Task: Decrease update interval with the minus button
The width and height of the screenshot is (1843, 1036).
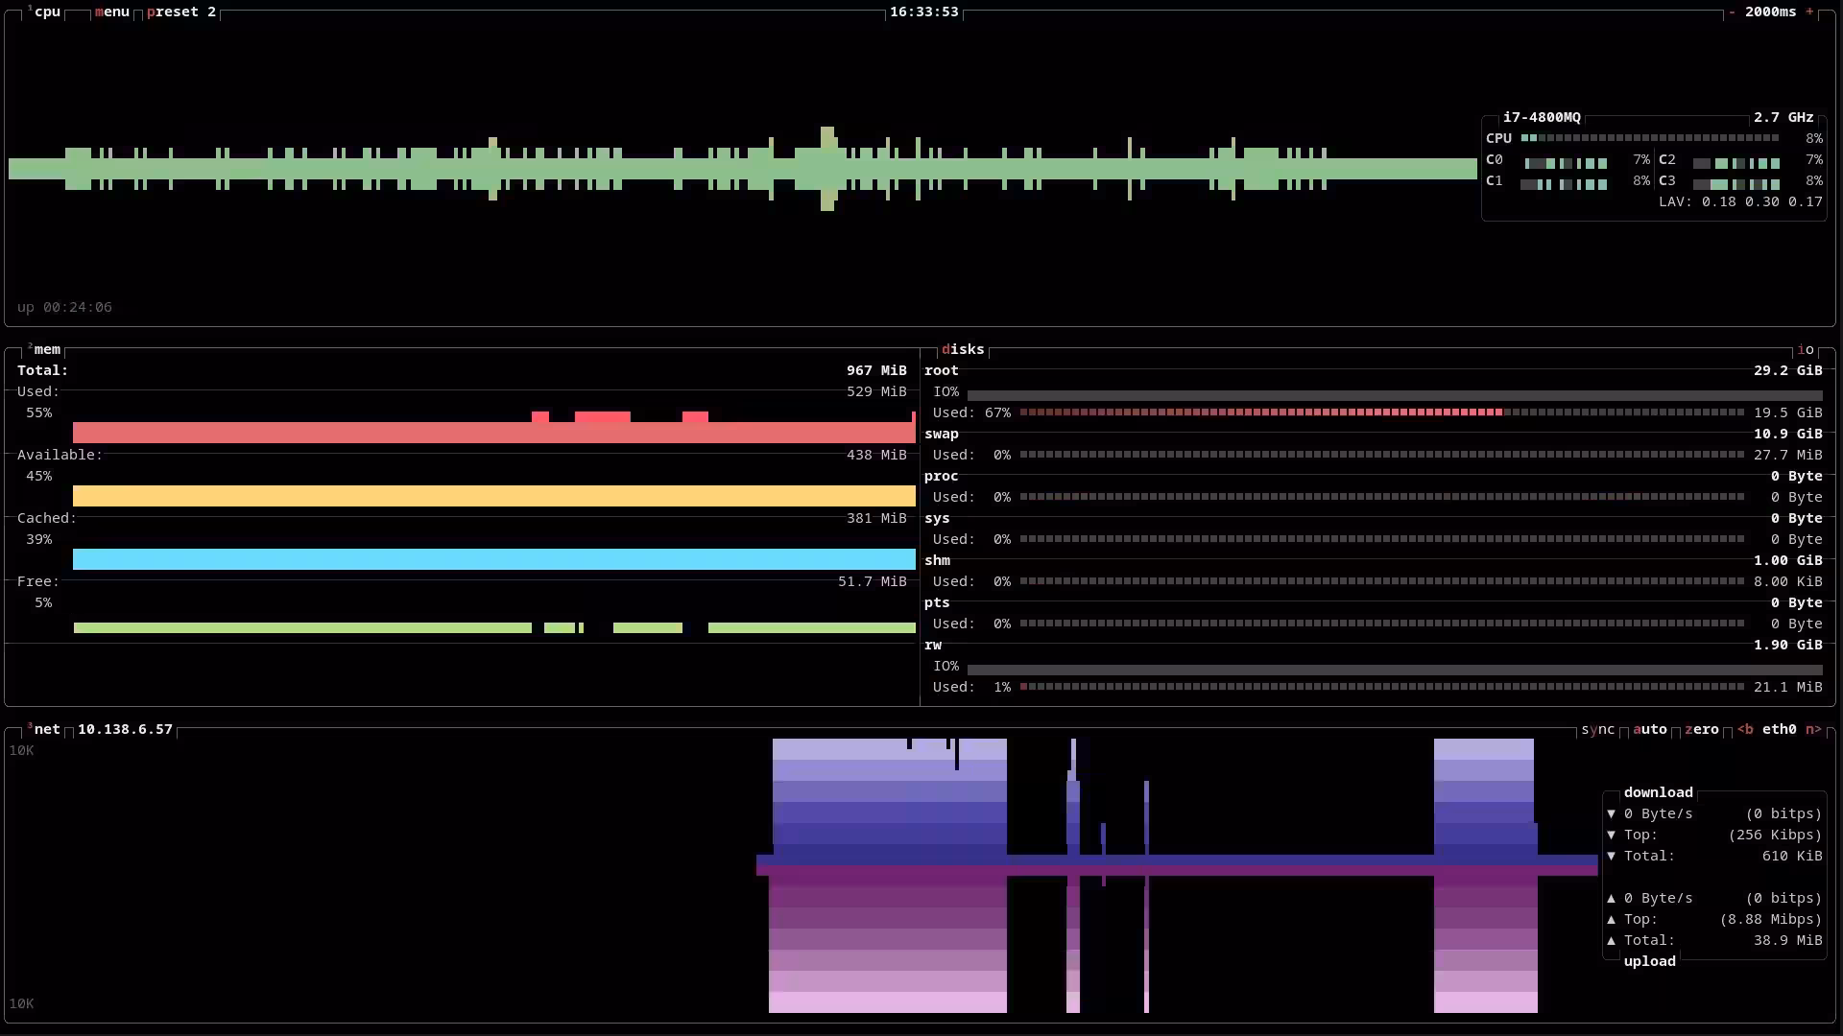Action: coord(1732,12)
